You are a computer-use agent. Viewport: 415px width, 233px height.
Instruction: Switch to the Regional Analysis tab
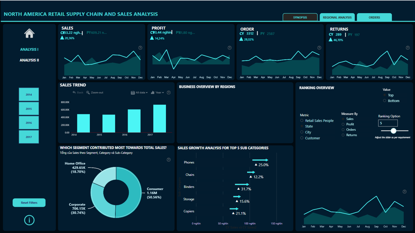tap(337, 17)
